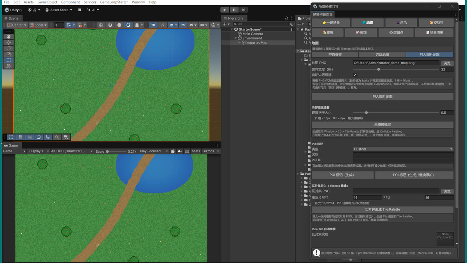
Task: Open the Center pivot dropdown
Action: tap(17, 25)
